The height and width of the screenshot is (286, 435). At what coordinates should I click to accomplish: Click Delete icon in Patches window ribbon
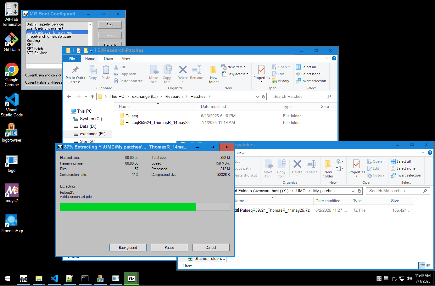(182, 73)
